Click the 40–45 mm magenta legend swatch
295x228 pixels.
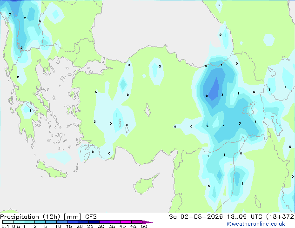(126, 222)
